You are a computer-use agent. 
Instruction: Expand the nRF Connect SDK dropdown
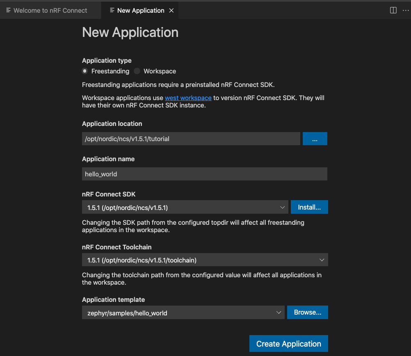[282, 208]
